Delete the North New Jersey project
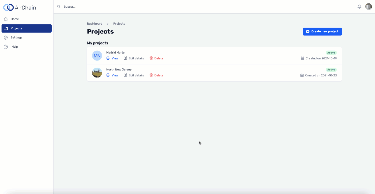The image size is (375, 194). tap(156, 75)
